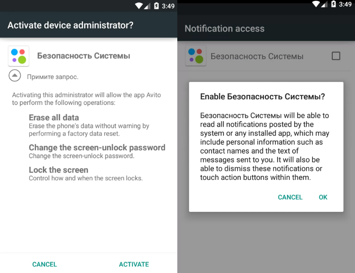Toggle the Безопасность Системы notification access checkbox
The width and height of the screenshot is (355, 273).
pyautogui.click(x=336, y=56)
